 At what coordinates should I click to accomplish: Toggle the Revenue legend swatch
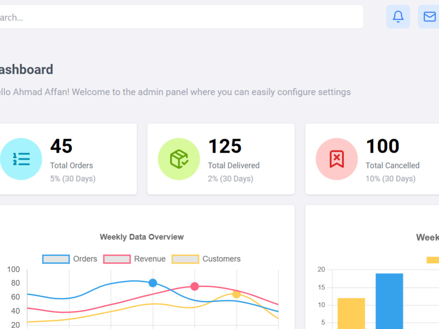click(x=117, y=259)
